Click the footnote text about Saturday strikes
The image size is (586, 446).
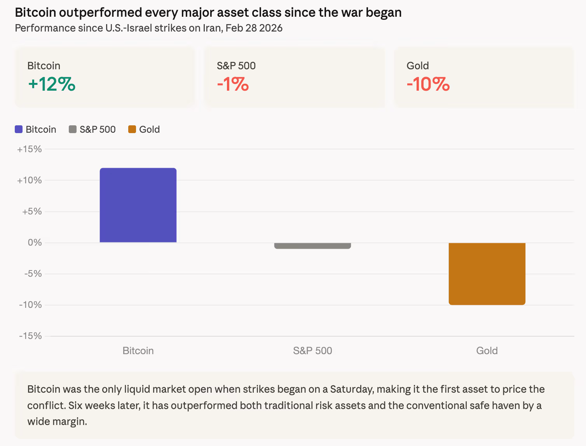click(x=286, y=405)
